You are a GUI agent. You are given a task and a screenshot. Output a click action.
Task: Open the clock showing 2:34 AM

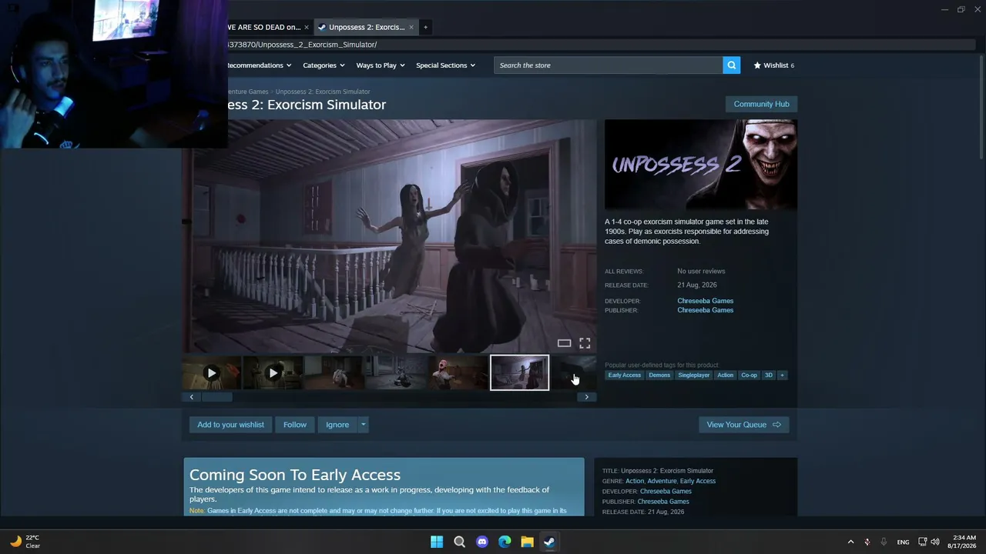[x=964, y=542]
